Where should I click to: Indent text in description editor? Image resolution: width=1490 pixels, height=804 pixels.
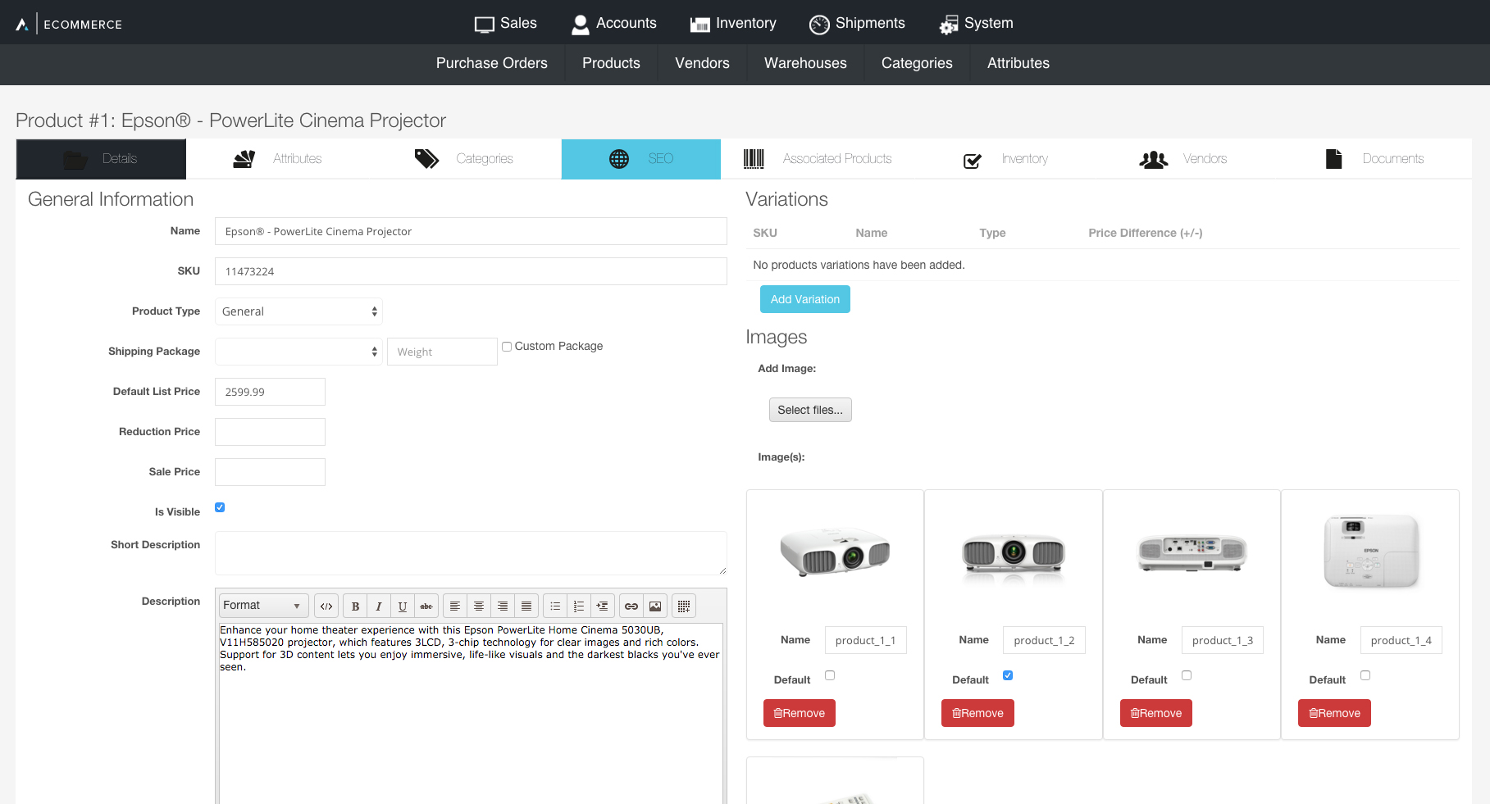tap(603, 606)
